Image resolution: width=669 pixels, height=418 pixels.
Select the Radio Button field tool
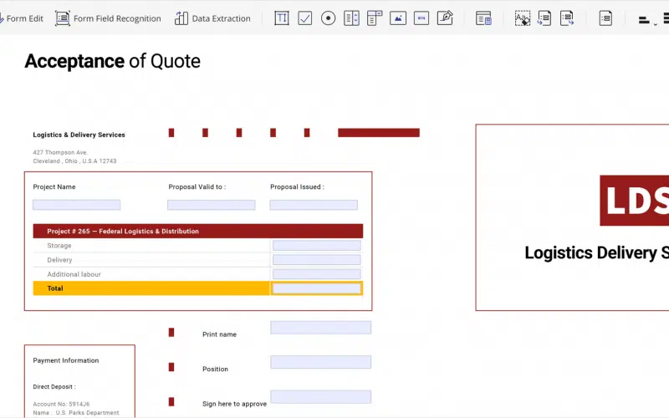click(329, 18)
